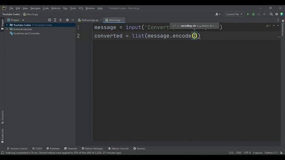Click the cursor position 2:33 indicator
This screenshot has height=160, width=285.
pos(231,153)
